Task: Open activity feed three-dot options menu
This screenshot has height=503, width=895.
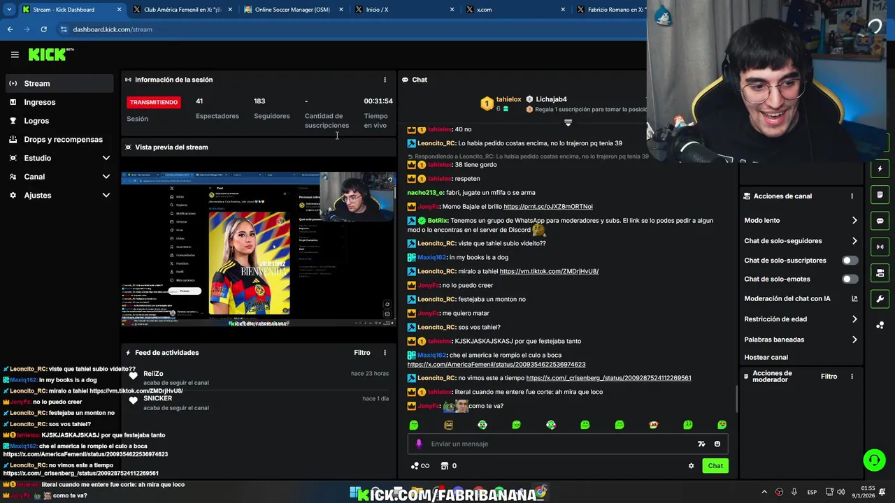Action: [x=385, y=353]
